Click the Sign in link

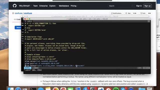pos(139,6)
